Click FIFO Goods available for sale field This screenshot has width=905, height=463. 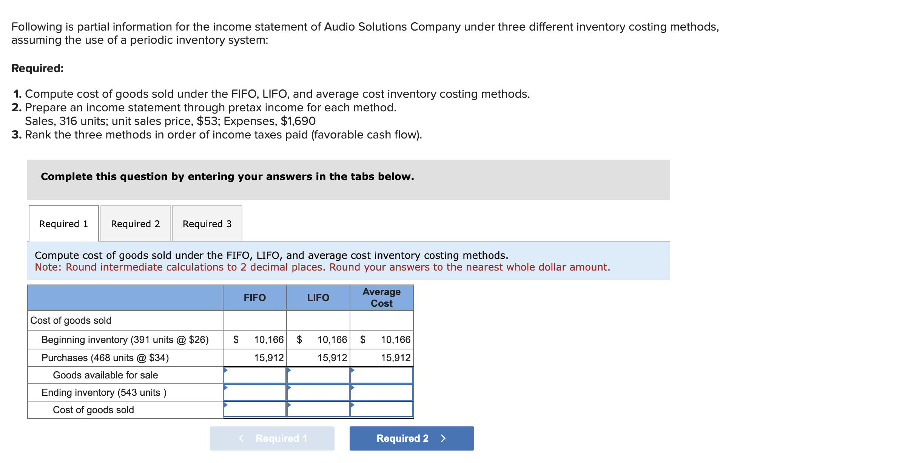[255, 375]
